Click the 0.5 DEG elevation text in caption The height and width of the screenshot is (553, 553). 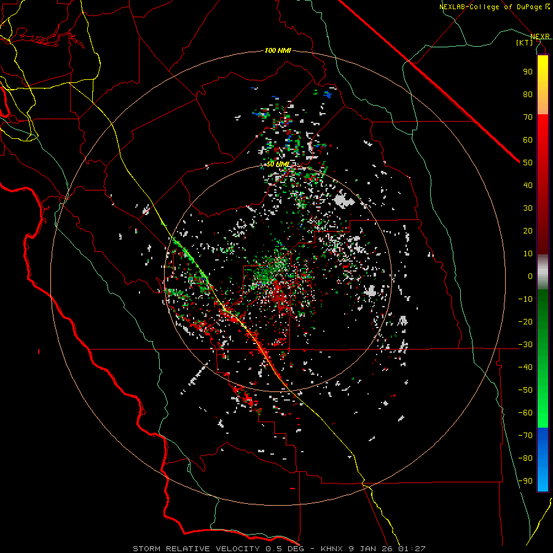(286, 549)
